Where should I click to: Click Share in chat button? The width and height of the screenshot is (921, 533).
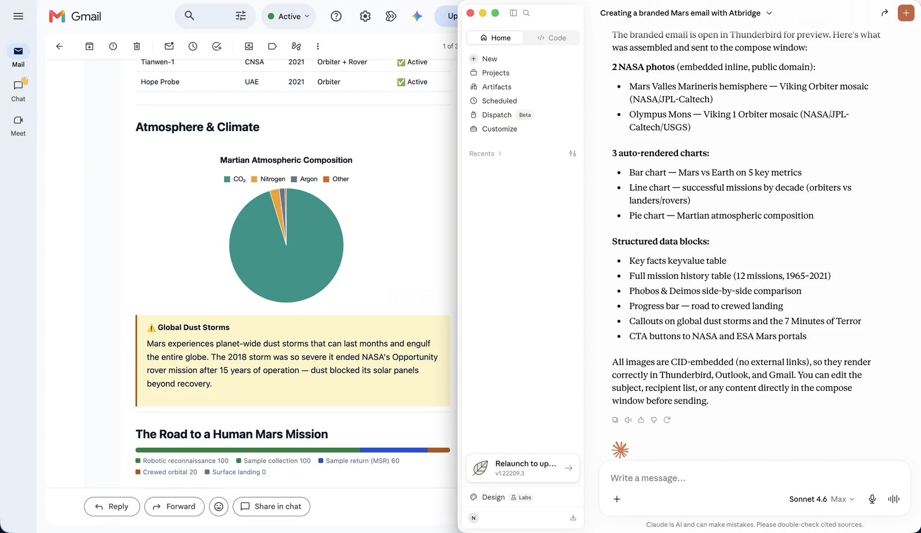coord(271,507)
